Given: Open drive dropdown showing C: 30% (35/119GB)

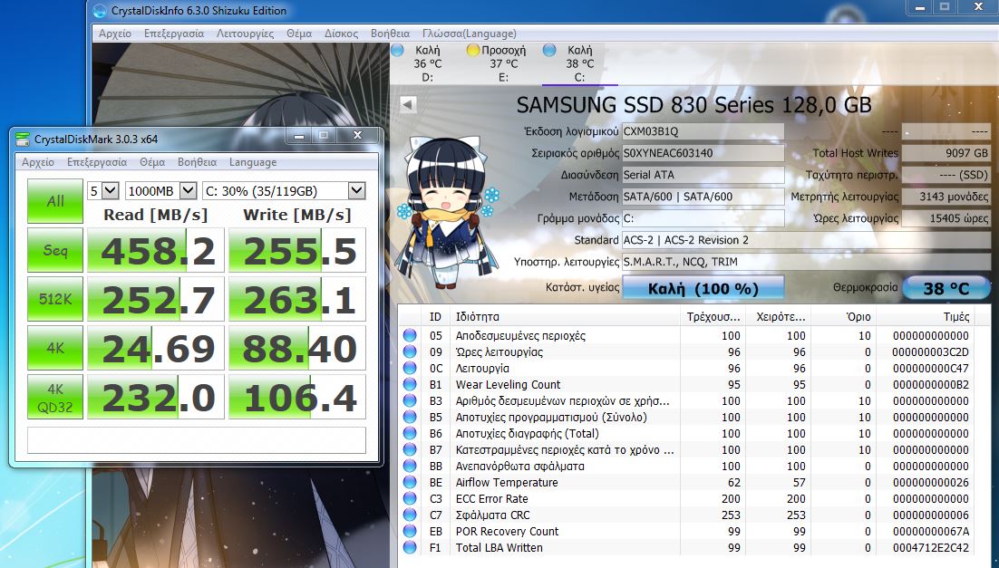Looking at the screenshot, I should 284,190.
